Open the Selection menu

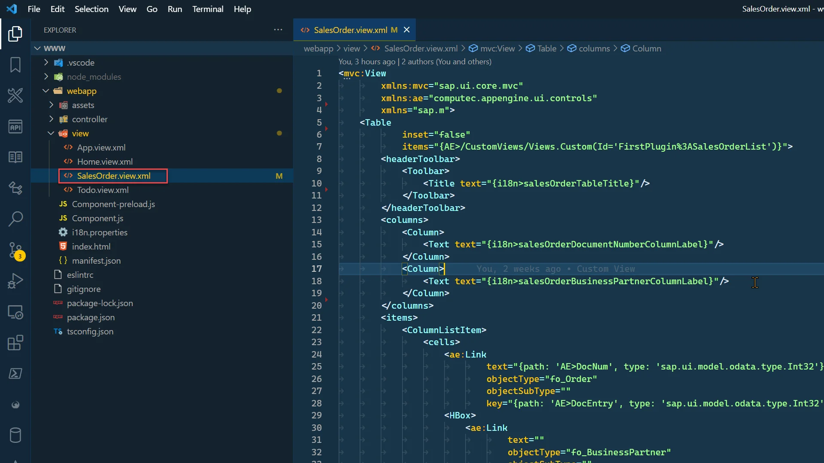pos(91,9)
